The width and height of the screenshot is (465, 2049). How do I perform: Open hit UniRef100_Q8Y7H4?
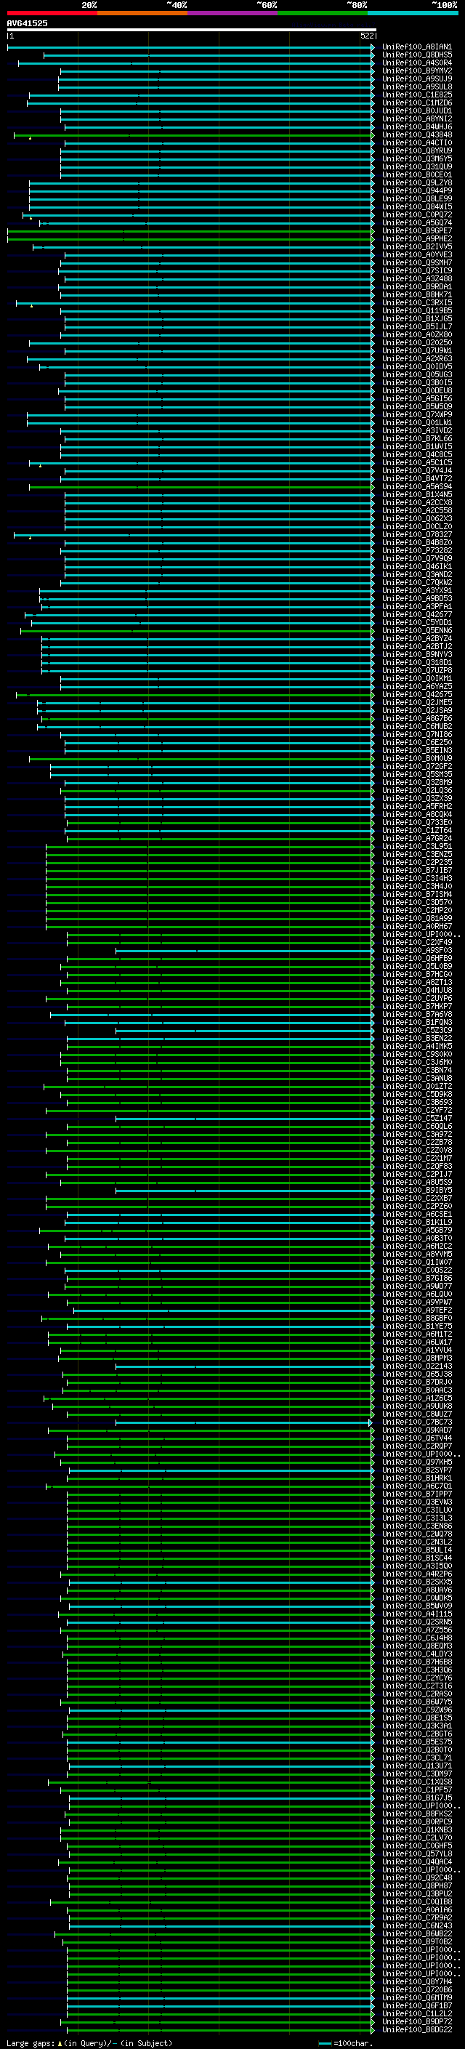tap(416, 1981)
